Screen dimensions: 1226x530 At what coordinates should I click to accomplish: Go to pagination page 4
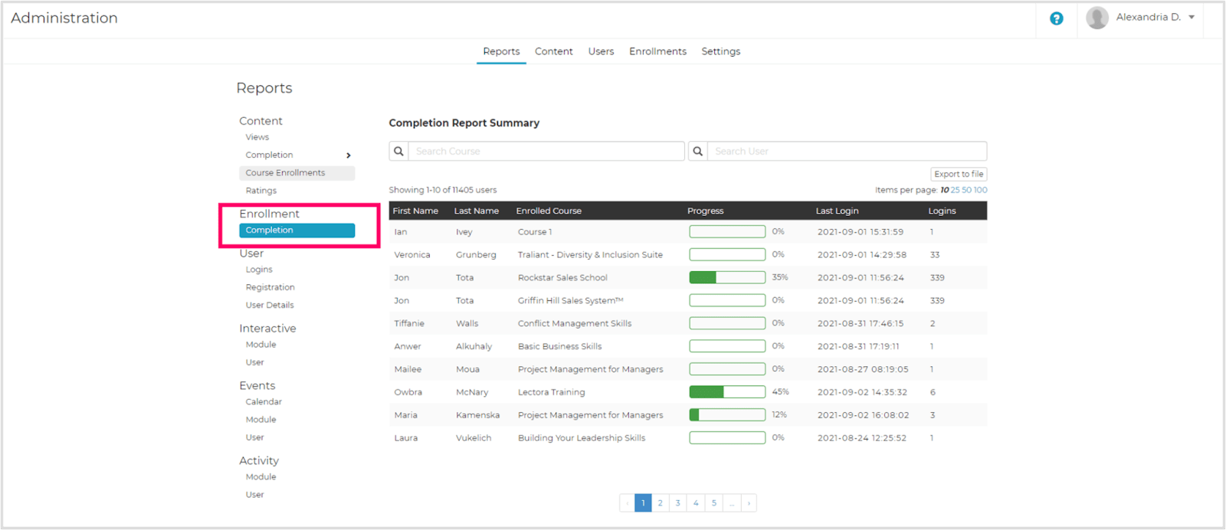[x=696, y=503]
